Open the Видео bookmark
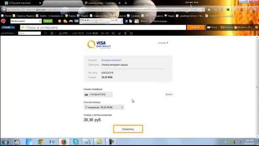Viewport: 259px width, 146px height. coord(170,16)
